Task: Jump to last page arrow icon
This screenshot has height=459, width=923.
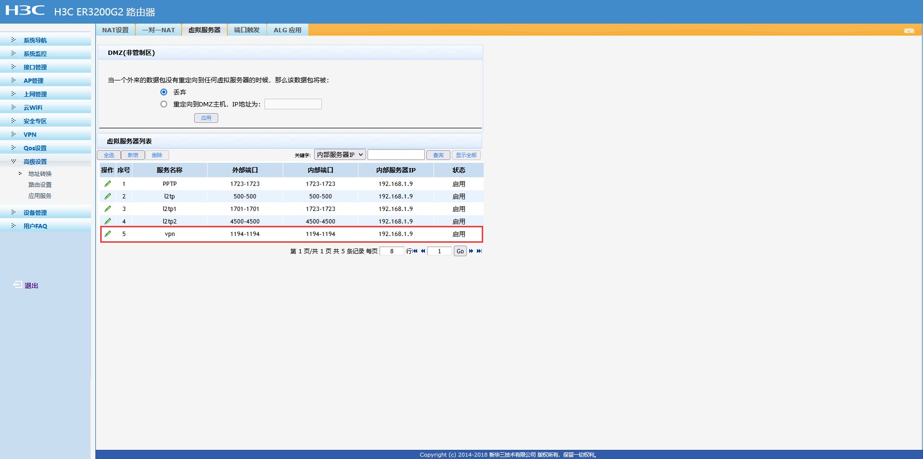Action: point(479,251)
